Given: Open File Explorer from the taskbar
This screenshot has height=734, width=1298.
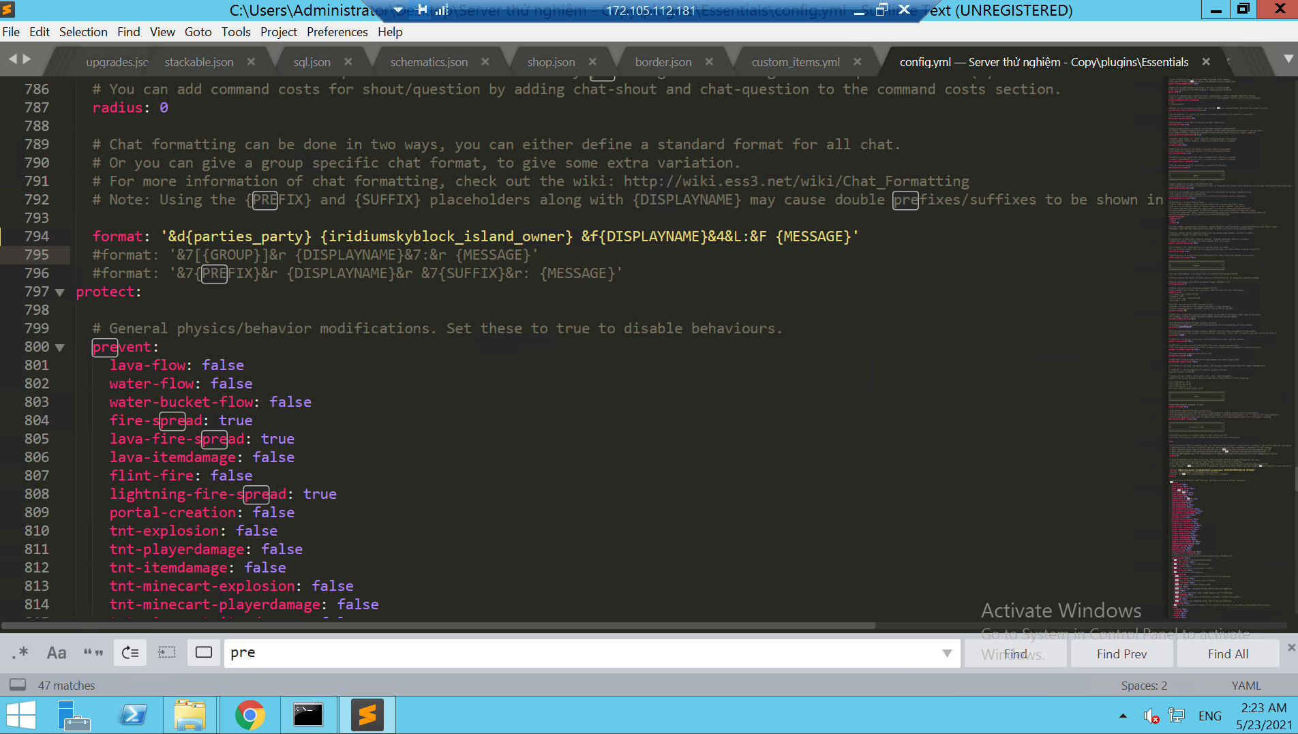Looking at the screenshot, I should coord(190,716).
